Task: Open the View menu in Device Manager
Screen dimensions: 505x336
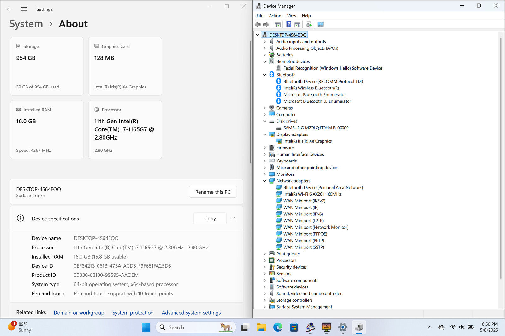Action: 291,16
